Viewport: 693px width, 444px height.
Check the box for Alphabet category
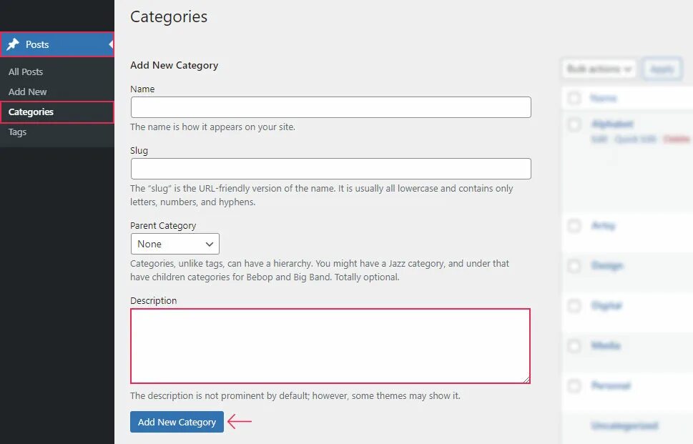tap(574, 124)
